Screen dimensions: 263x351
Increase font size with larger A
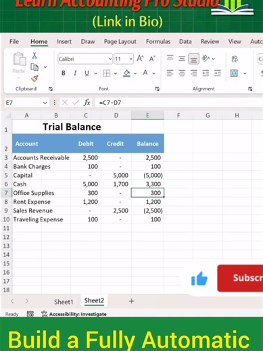[140, 59]
